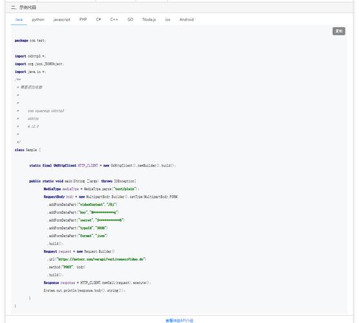Switch to the ios tab
This screenshot has width=359, height=323.
pyautogui.click(x=168, y=19)
